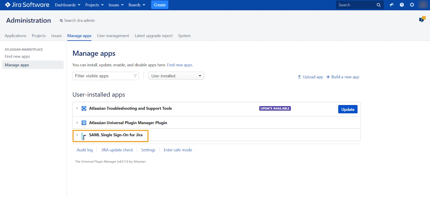Viewport: 430px width, 197px height.
Task: Open the Latest upgrade report tab
Action: coord(153,36)
